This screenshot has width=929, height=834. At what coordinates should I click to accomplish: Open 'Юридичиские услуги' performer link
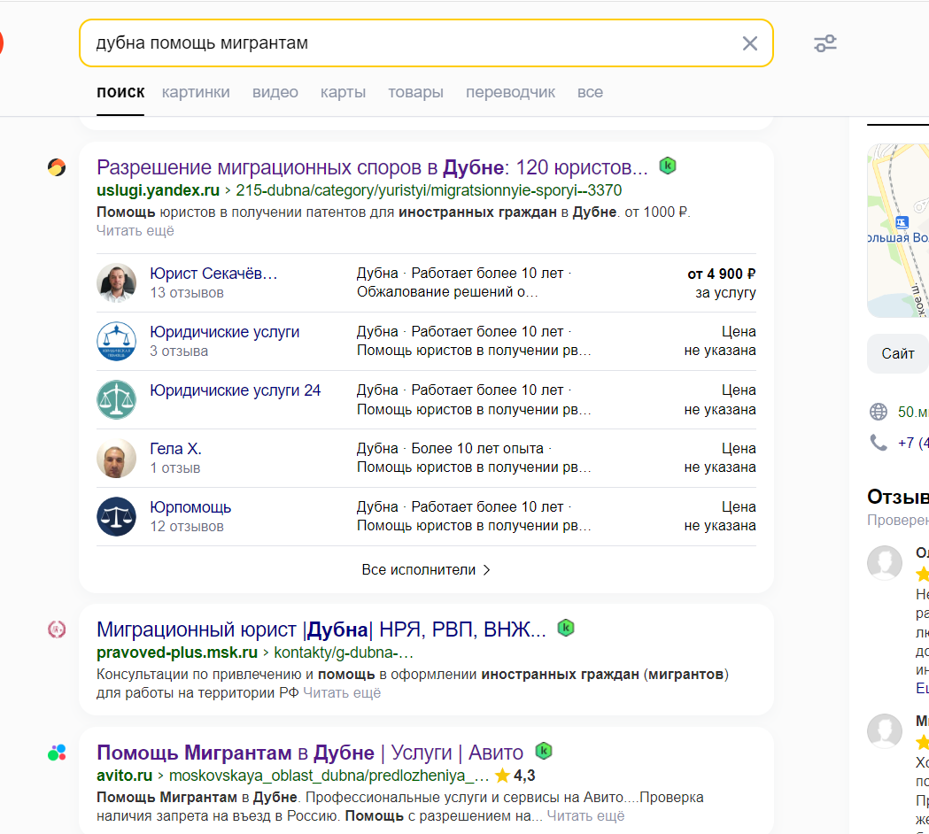(x=225, y=332)
